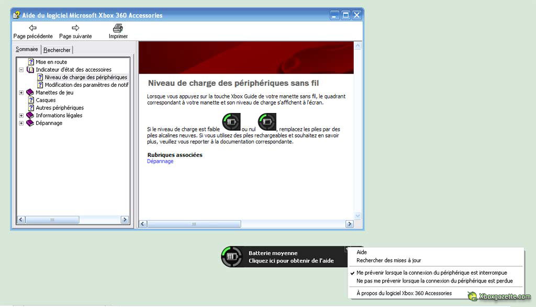This screenshot has height=307, width=536.
Task: Switch to the Rechercher tab
Action: [57, 50]
